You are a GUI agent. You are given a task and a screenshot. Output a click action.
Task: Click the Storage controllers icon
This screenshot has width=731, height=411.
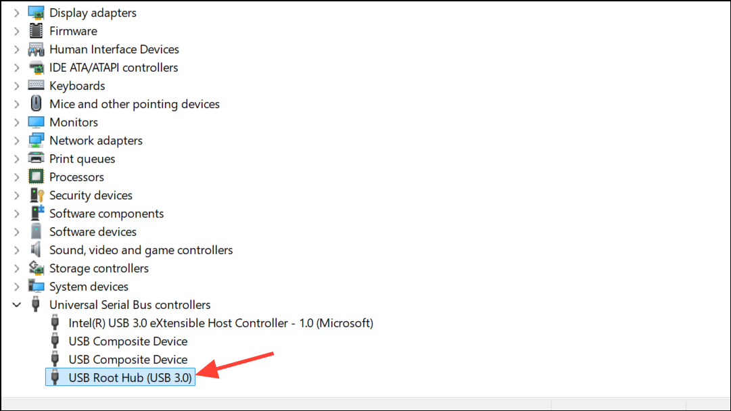pyautogui.click(x=36, y=268)
